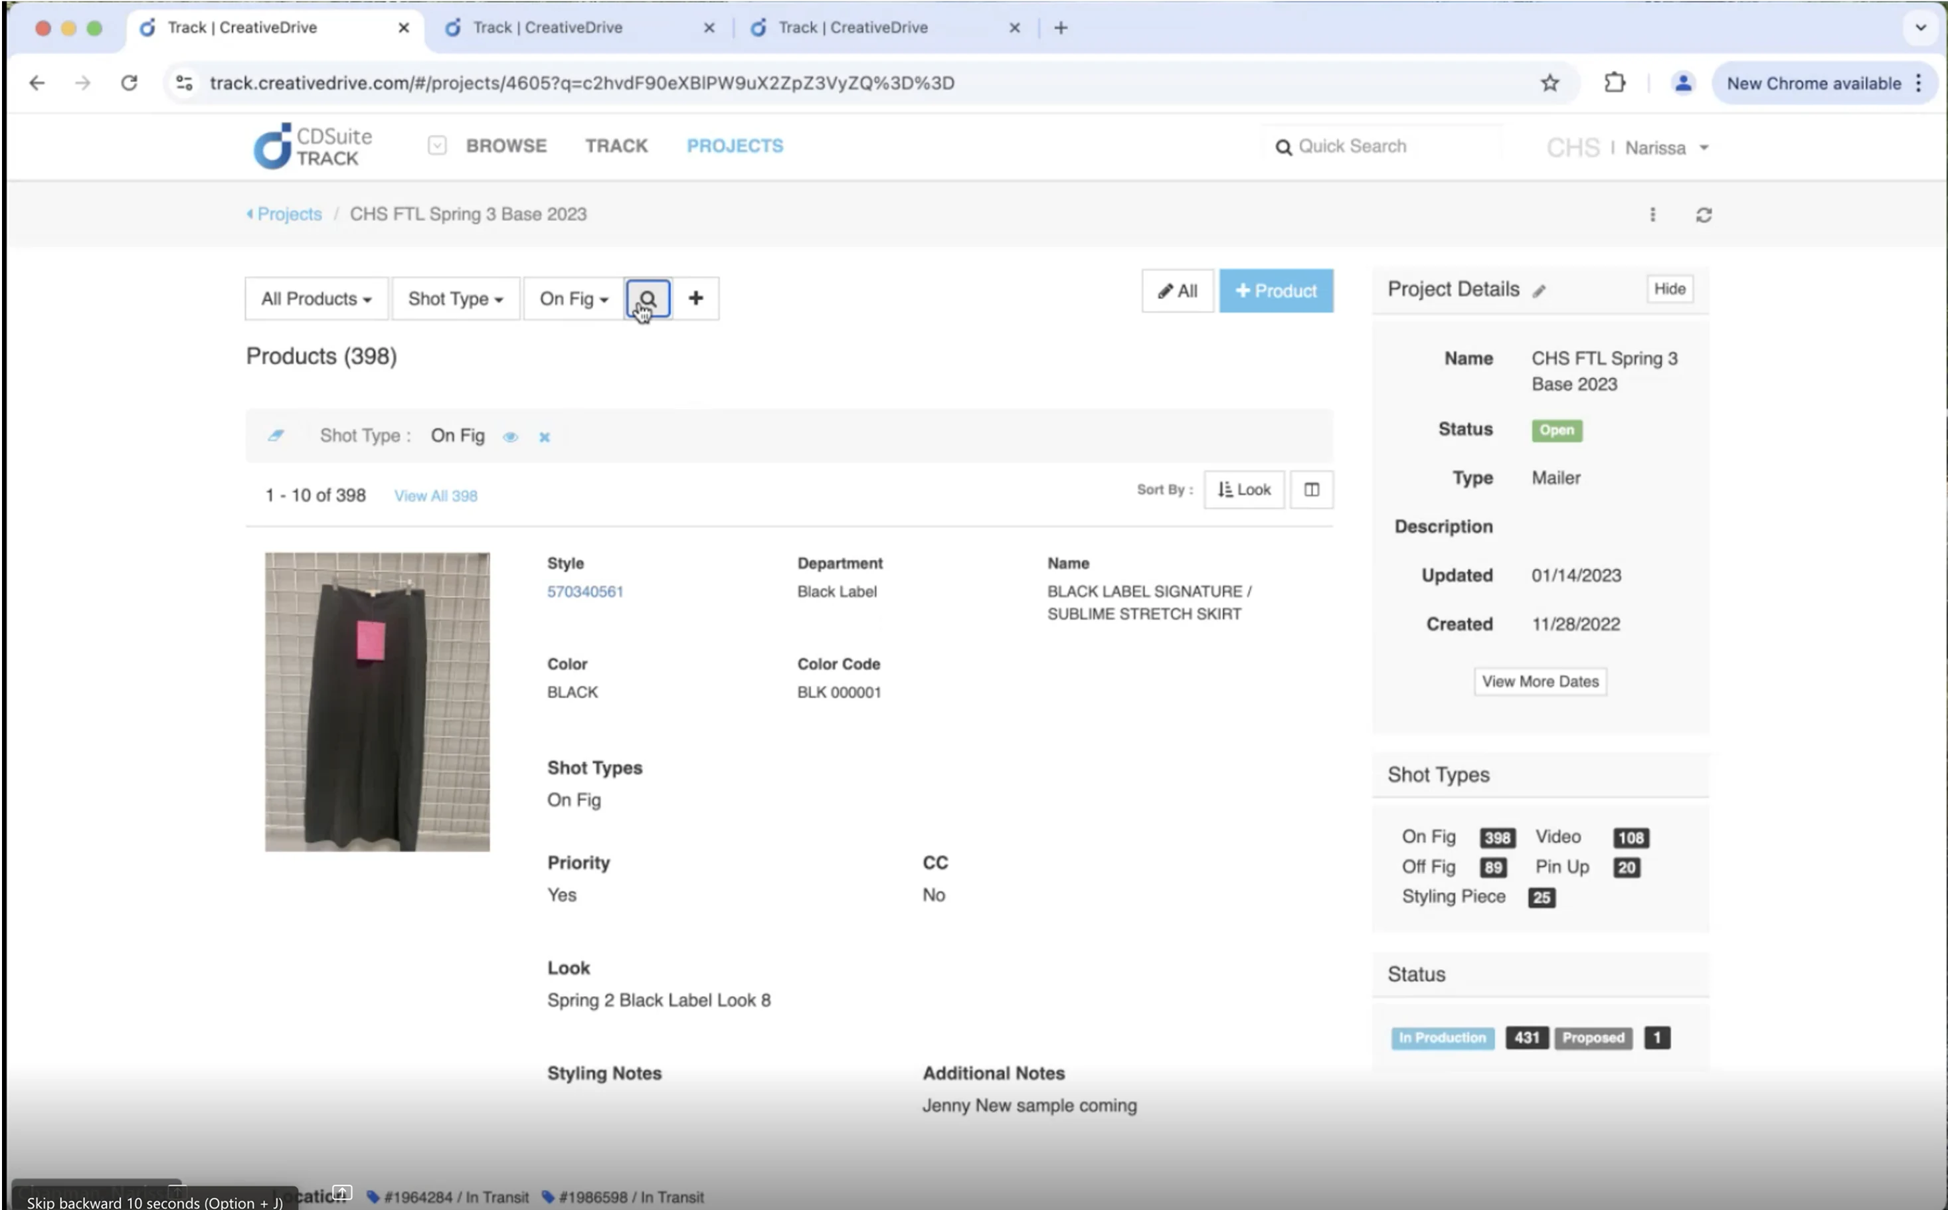This screenshot has width=1948, height=1210.
Task: Refresh the project with the sync icon
Action: click(1703, 215)
